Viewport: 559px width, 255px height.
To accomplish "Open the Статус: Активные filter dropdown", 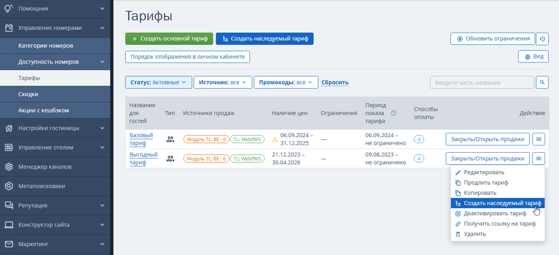I will tap(159, 82).
